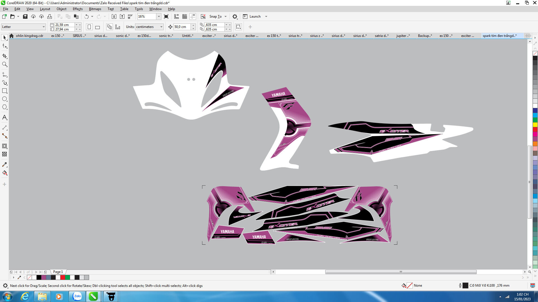Click the Launch button
This screenshot has height=302, width=538.
click(x=252, y=16)
